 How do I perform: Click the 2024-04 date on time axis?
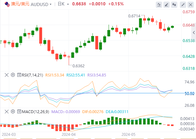[x=69, y=134]
